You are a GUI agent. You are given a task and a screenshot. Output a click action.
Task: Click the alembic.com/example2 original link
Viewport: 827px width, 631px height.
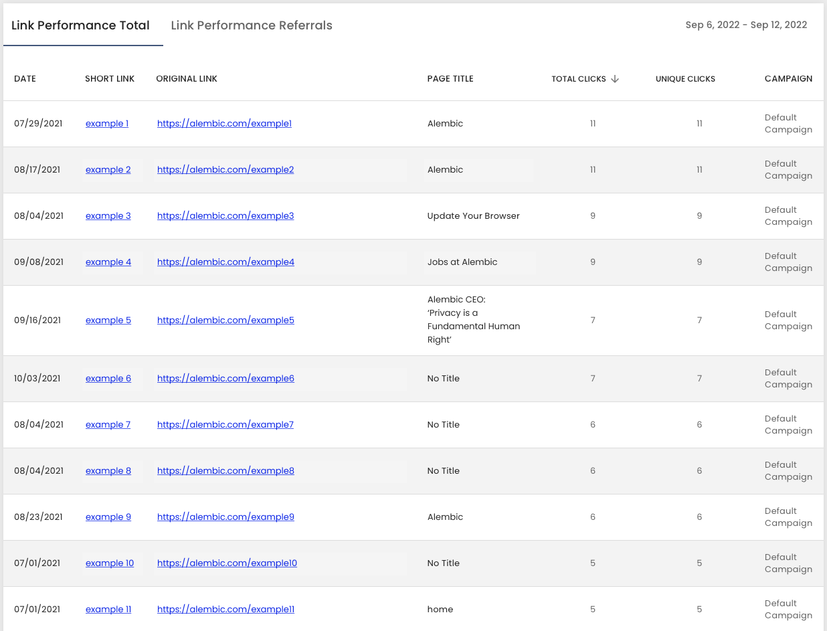[x=225, y=170]
